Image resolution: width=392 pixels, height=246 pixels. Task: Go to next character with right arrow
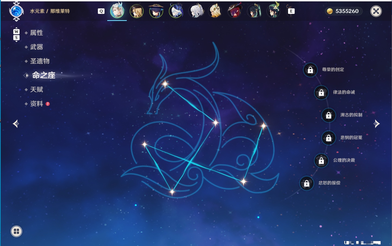click(377, 124)
